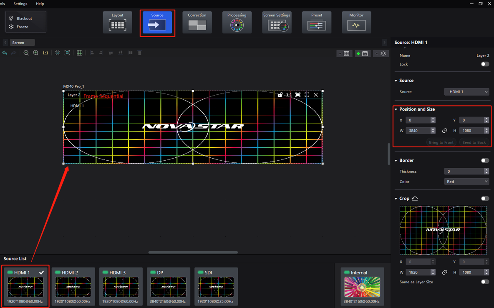Viewport: 494px width, 308px height.
Task: Switch to the Monitor tab
Action: (x=356, y=23)
